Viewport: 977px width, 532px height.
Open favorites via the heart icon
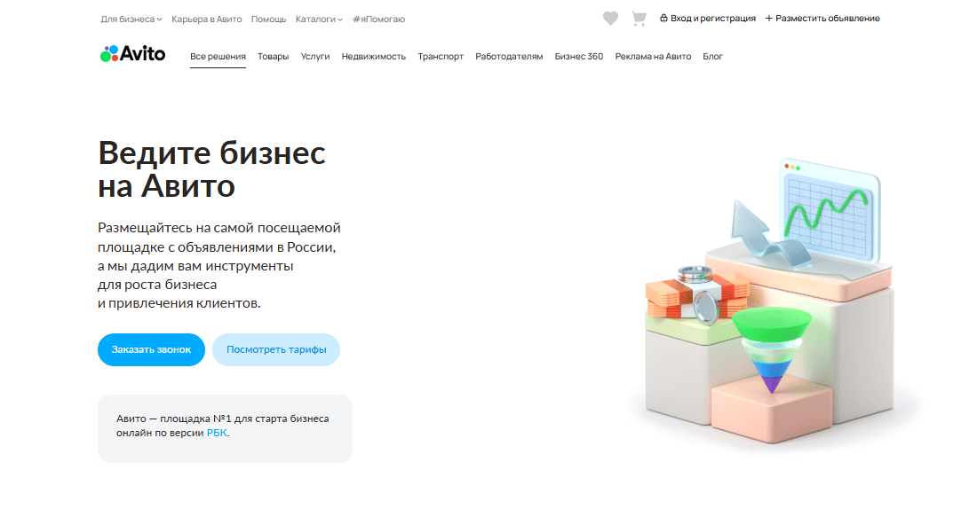(x=610, y=19)
